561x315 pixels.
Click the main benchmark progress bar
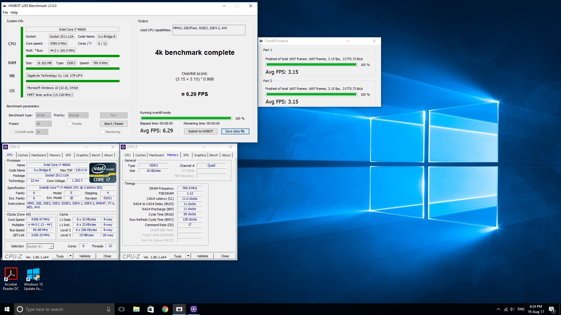[x=186, y=118]
